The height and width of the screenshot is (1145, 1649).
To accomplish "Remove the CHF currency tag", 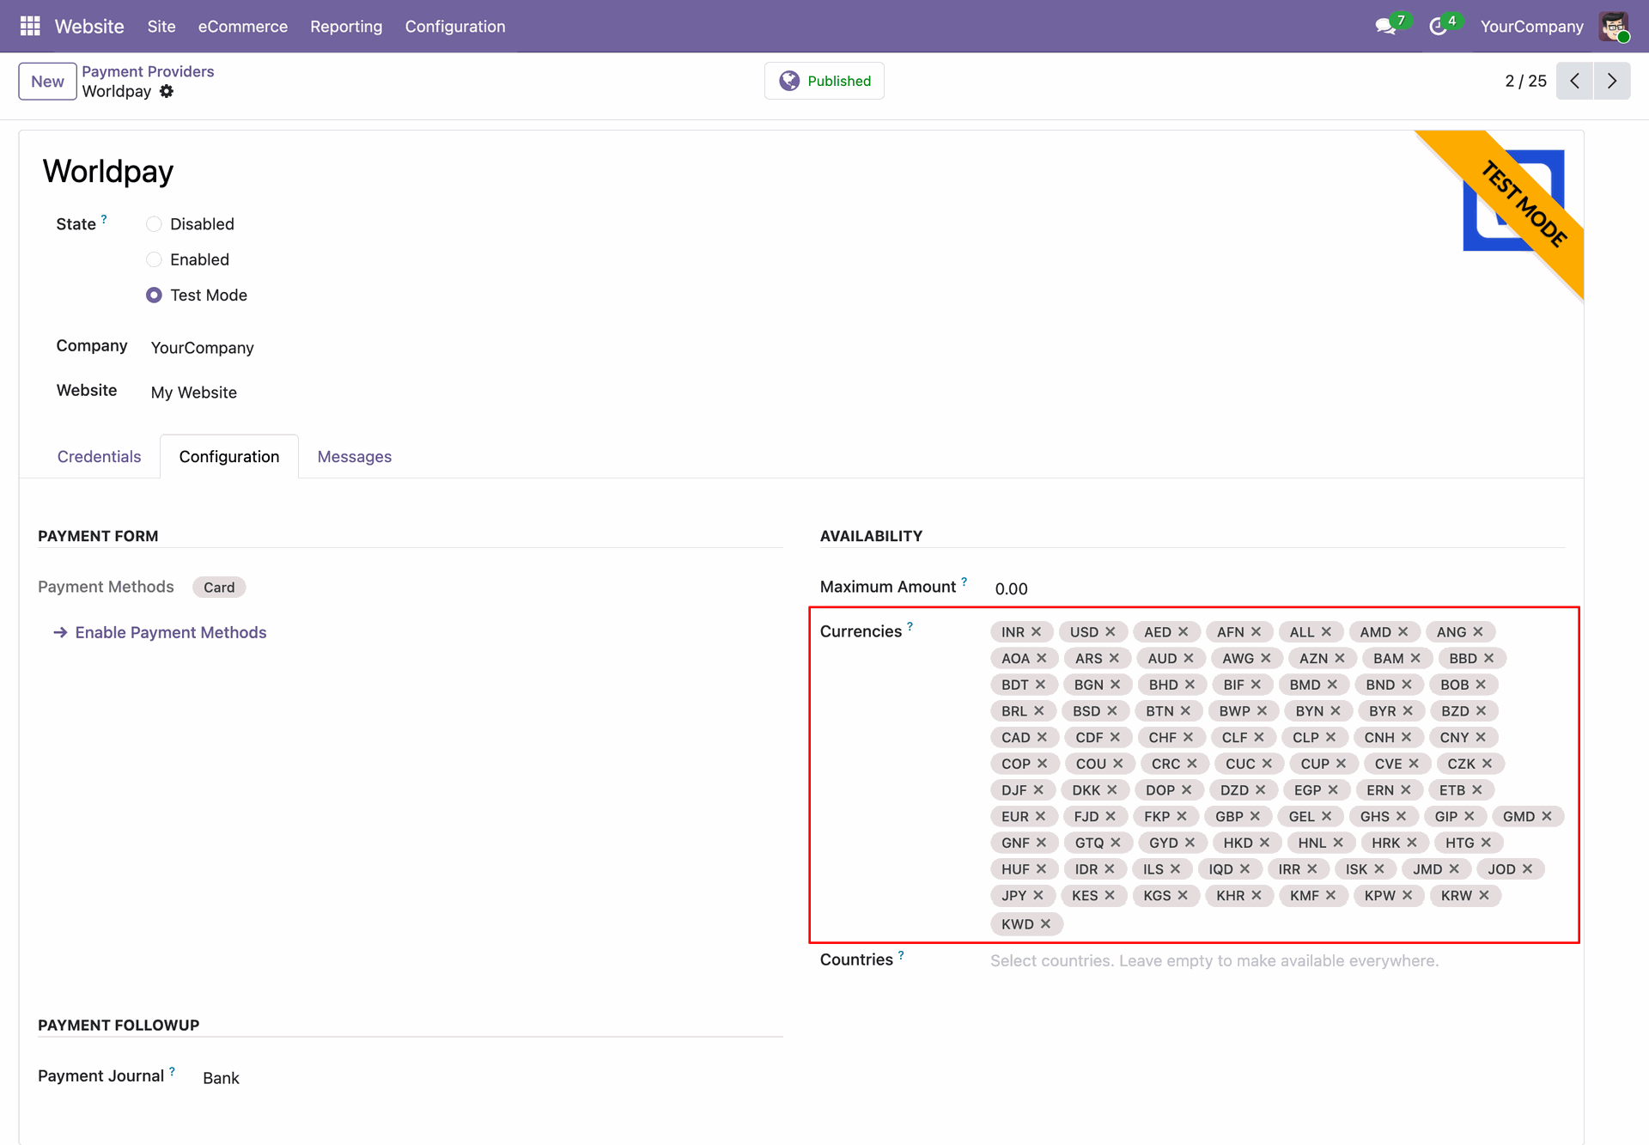I will pos(1188,737).
